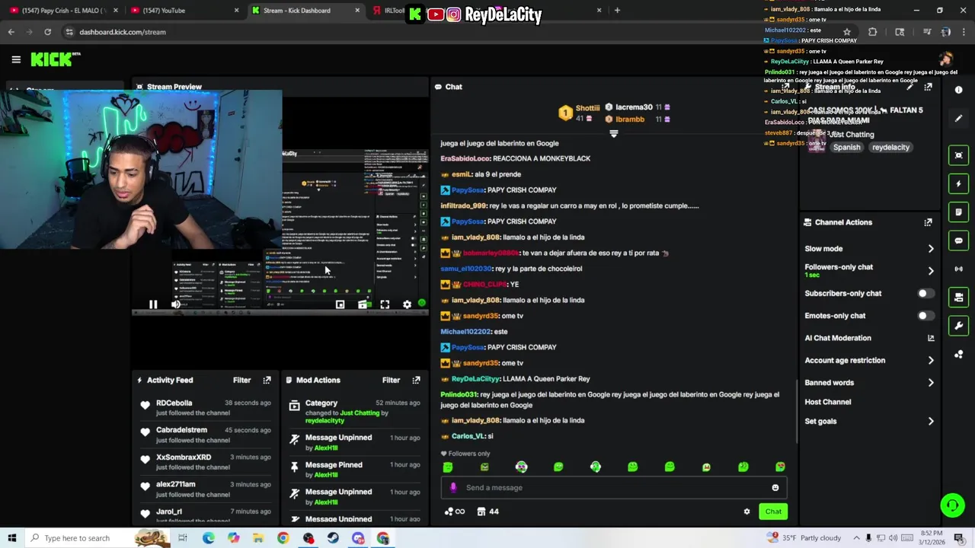The width and height of the screenshot is (975, 548).
Task: Reload the dashboard page
Action: [47, 32]
